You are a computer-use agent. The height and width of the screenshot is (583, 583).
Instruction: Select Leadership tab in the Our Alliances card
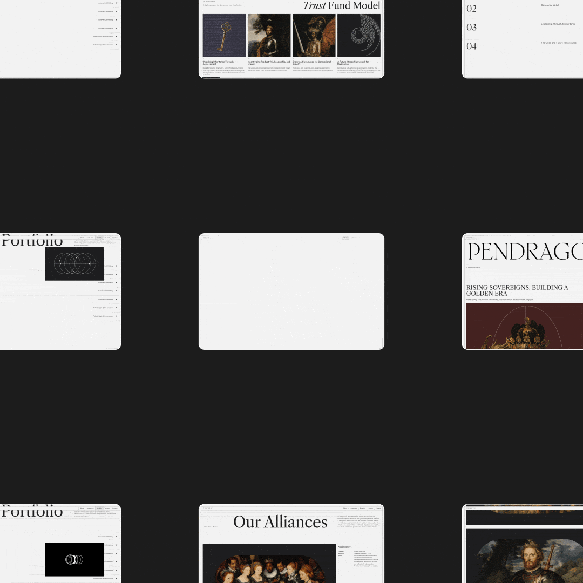click(x=354, y=509)
